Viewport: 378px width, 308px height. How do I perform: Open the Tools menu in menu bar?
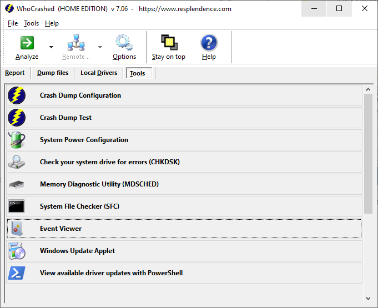[x=31, y=23]
